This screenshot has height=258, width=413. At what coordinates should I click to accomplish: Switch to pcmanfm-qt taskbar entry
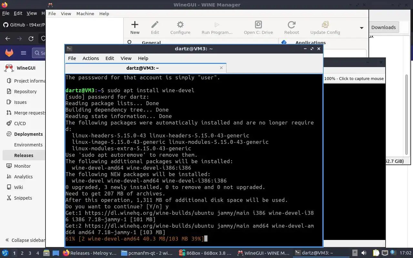(x=147, y=253)
